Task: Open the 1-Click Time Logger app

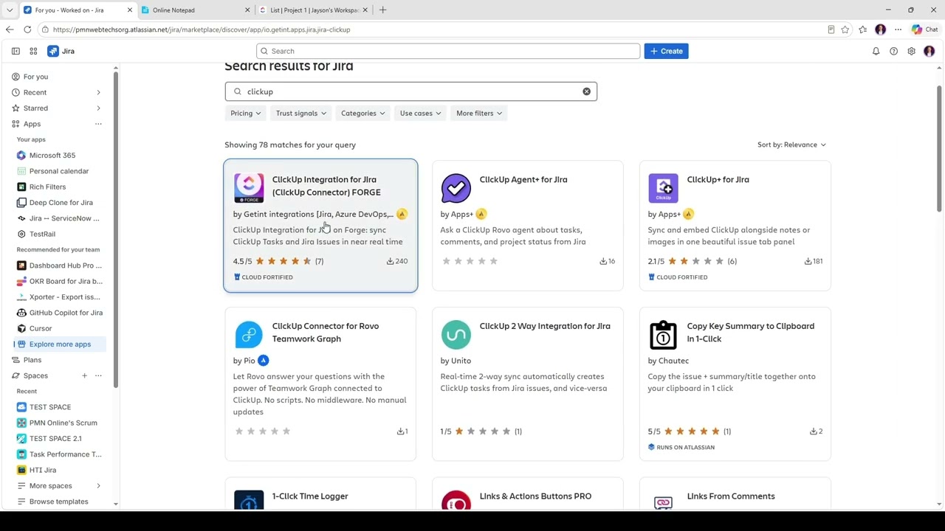Action: tap(310, 496)
